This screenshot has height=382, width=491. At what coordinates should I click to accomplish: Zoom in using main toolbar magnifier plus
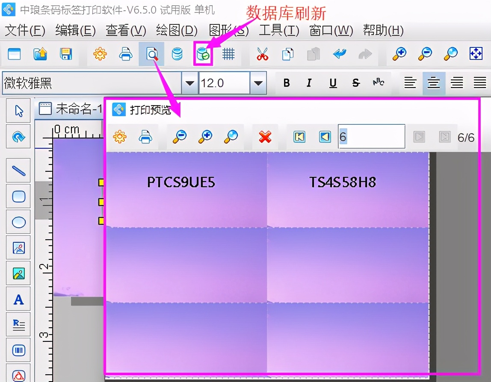399,54
